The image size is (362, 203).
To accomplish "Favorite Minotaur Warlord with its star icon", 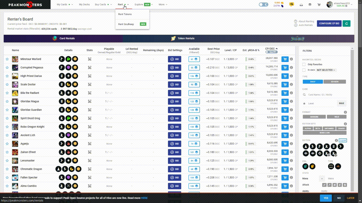I will (x=7, y=59).
